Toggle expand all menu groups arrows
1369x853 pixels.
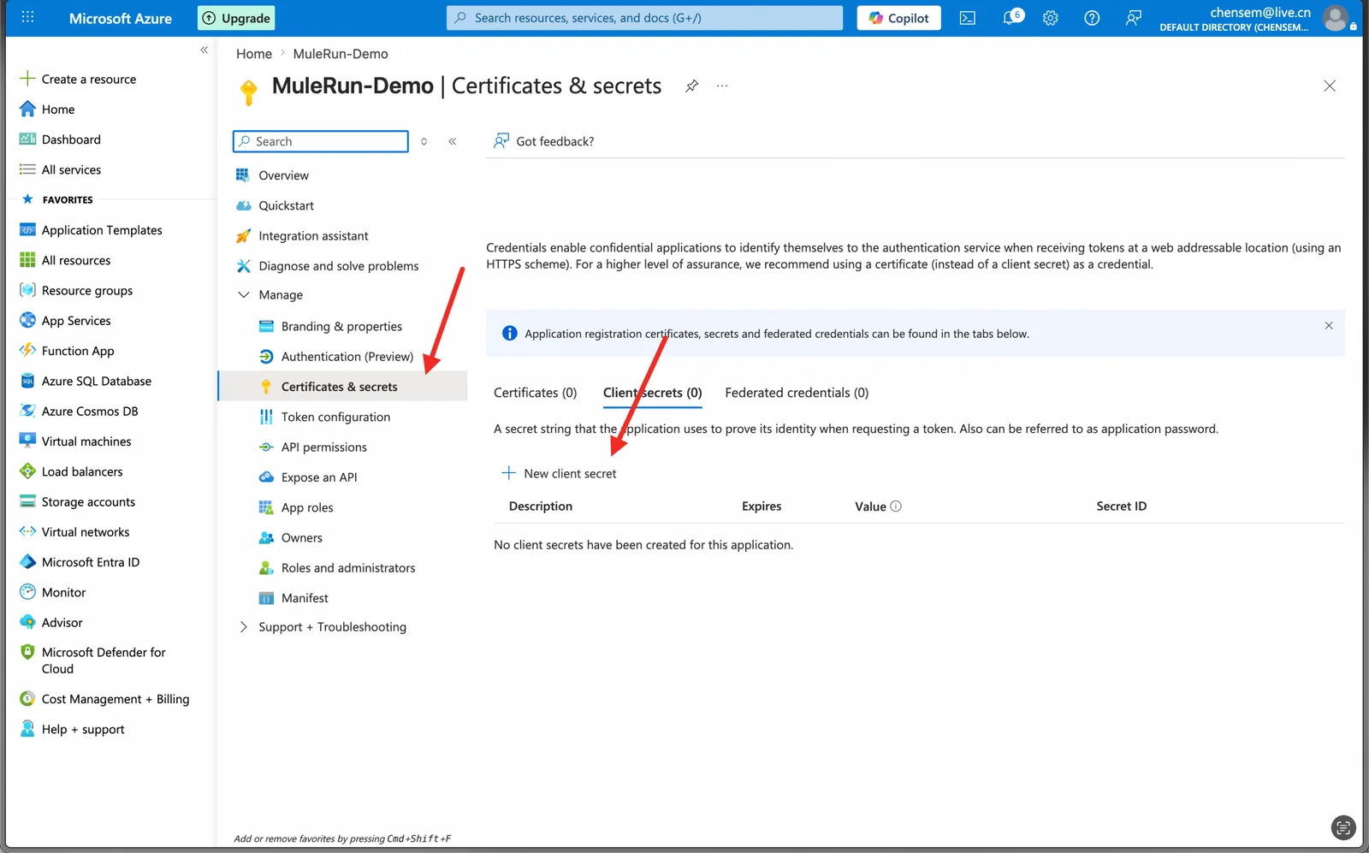point(424,141)
